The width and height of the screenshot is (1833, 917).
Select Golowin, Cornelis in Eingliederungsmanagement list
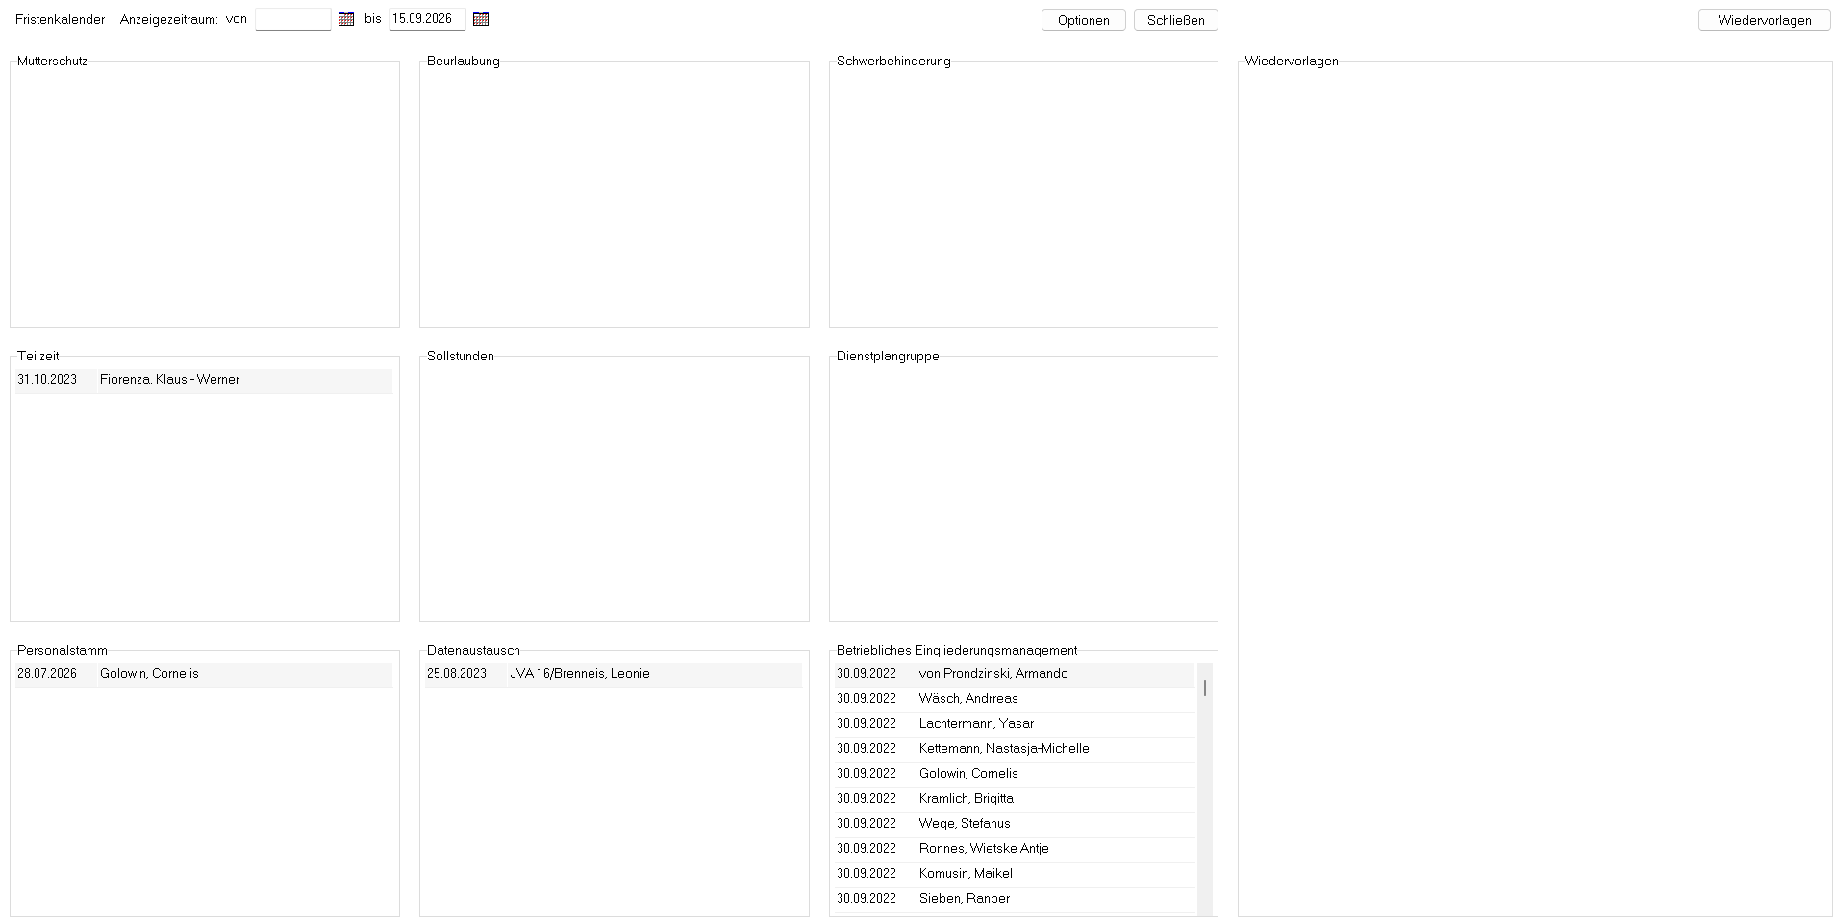[x=1015, y=775]
